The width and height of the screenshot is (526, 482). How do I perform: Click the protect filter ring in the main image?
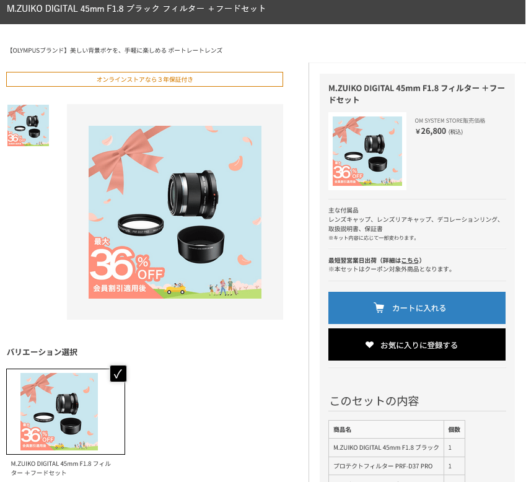141,226
